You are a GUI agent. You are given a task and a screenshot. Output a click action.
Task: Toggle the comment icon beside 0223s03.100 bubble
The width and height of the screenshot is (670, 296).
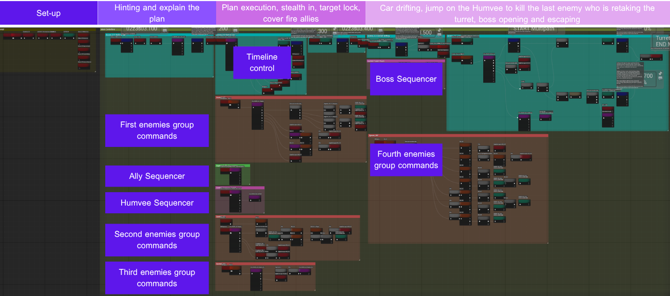pyautogui.click(x=165, y=30)
